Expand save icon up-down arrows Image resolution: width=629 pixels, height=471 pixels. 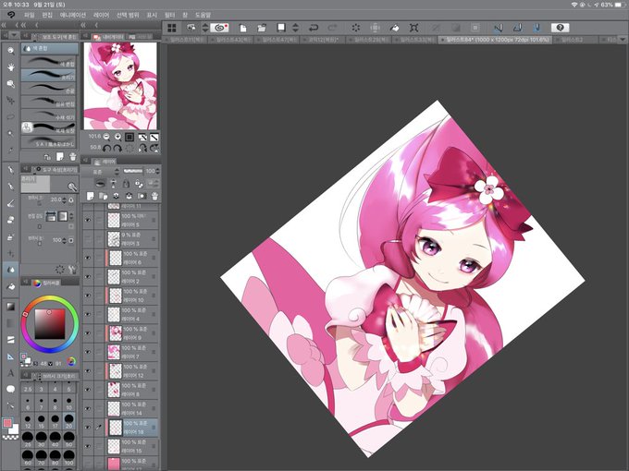pos(296,28)
